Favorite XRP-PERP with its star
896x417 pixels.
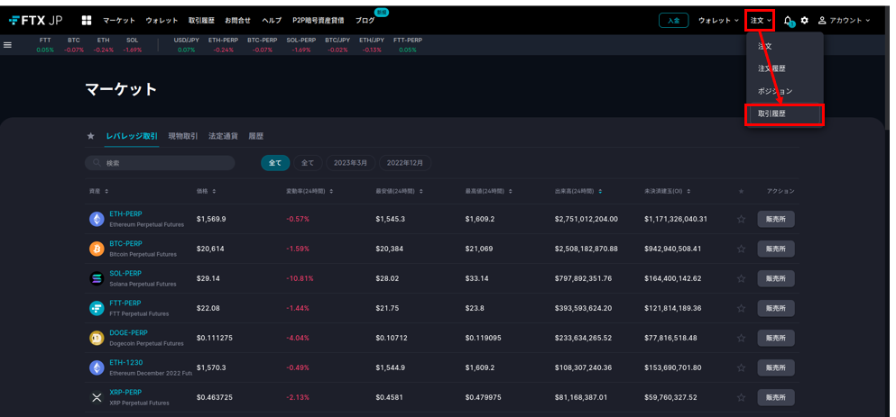pyautogui.click(x=741, y=397)
